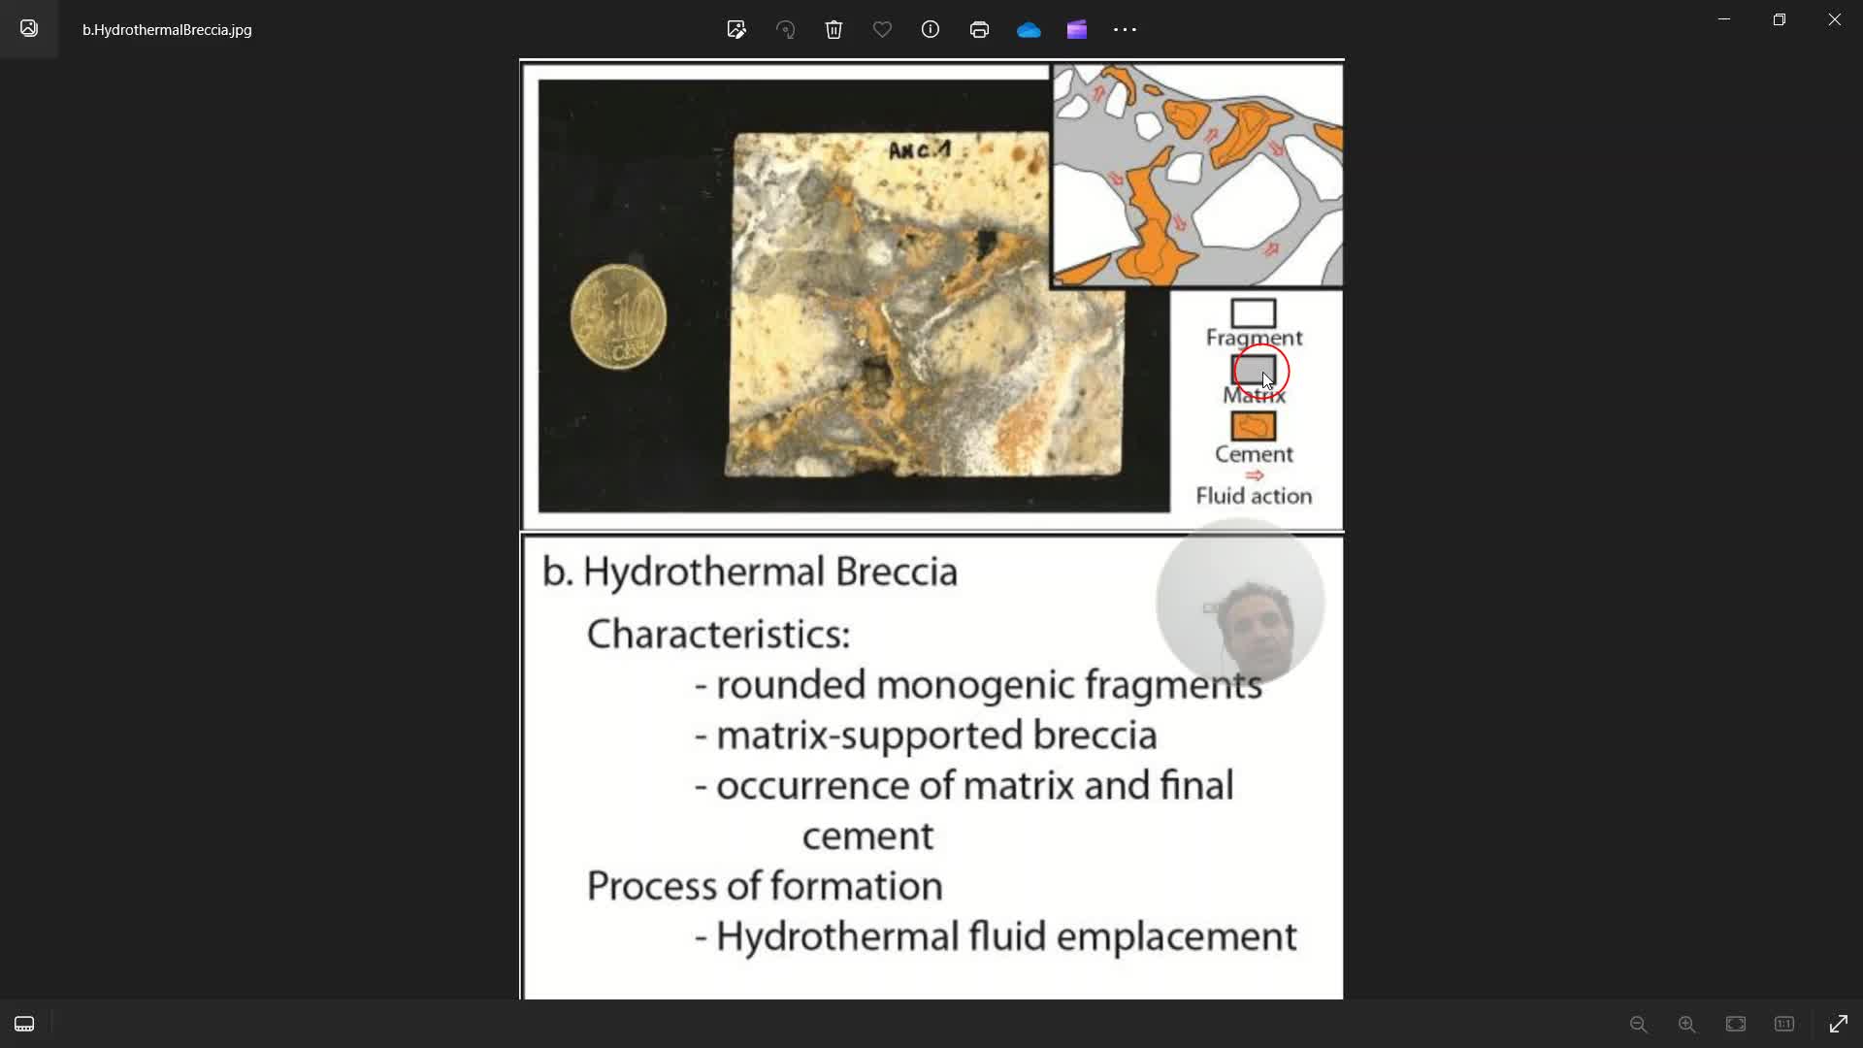This screenshot has width=1863, height=1048.
Task: Zoom out with minus magnifier
Action: tap(1638, 1024)
